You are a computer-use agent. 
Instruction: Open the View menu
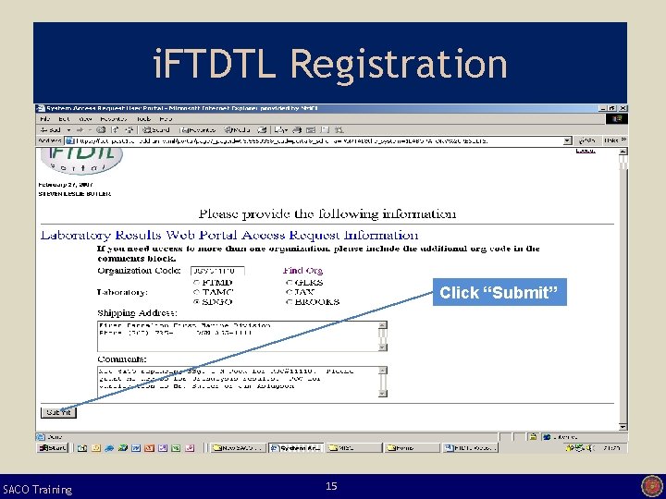pos(85,119)
